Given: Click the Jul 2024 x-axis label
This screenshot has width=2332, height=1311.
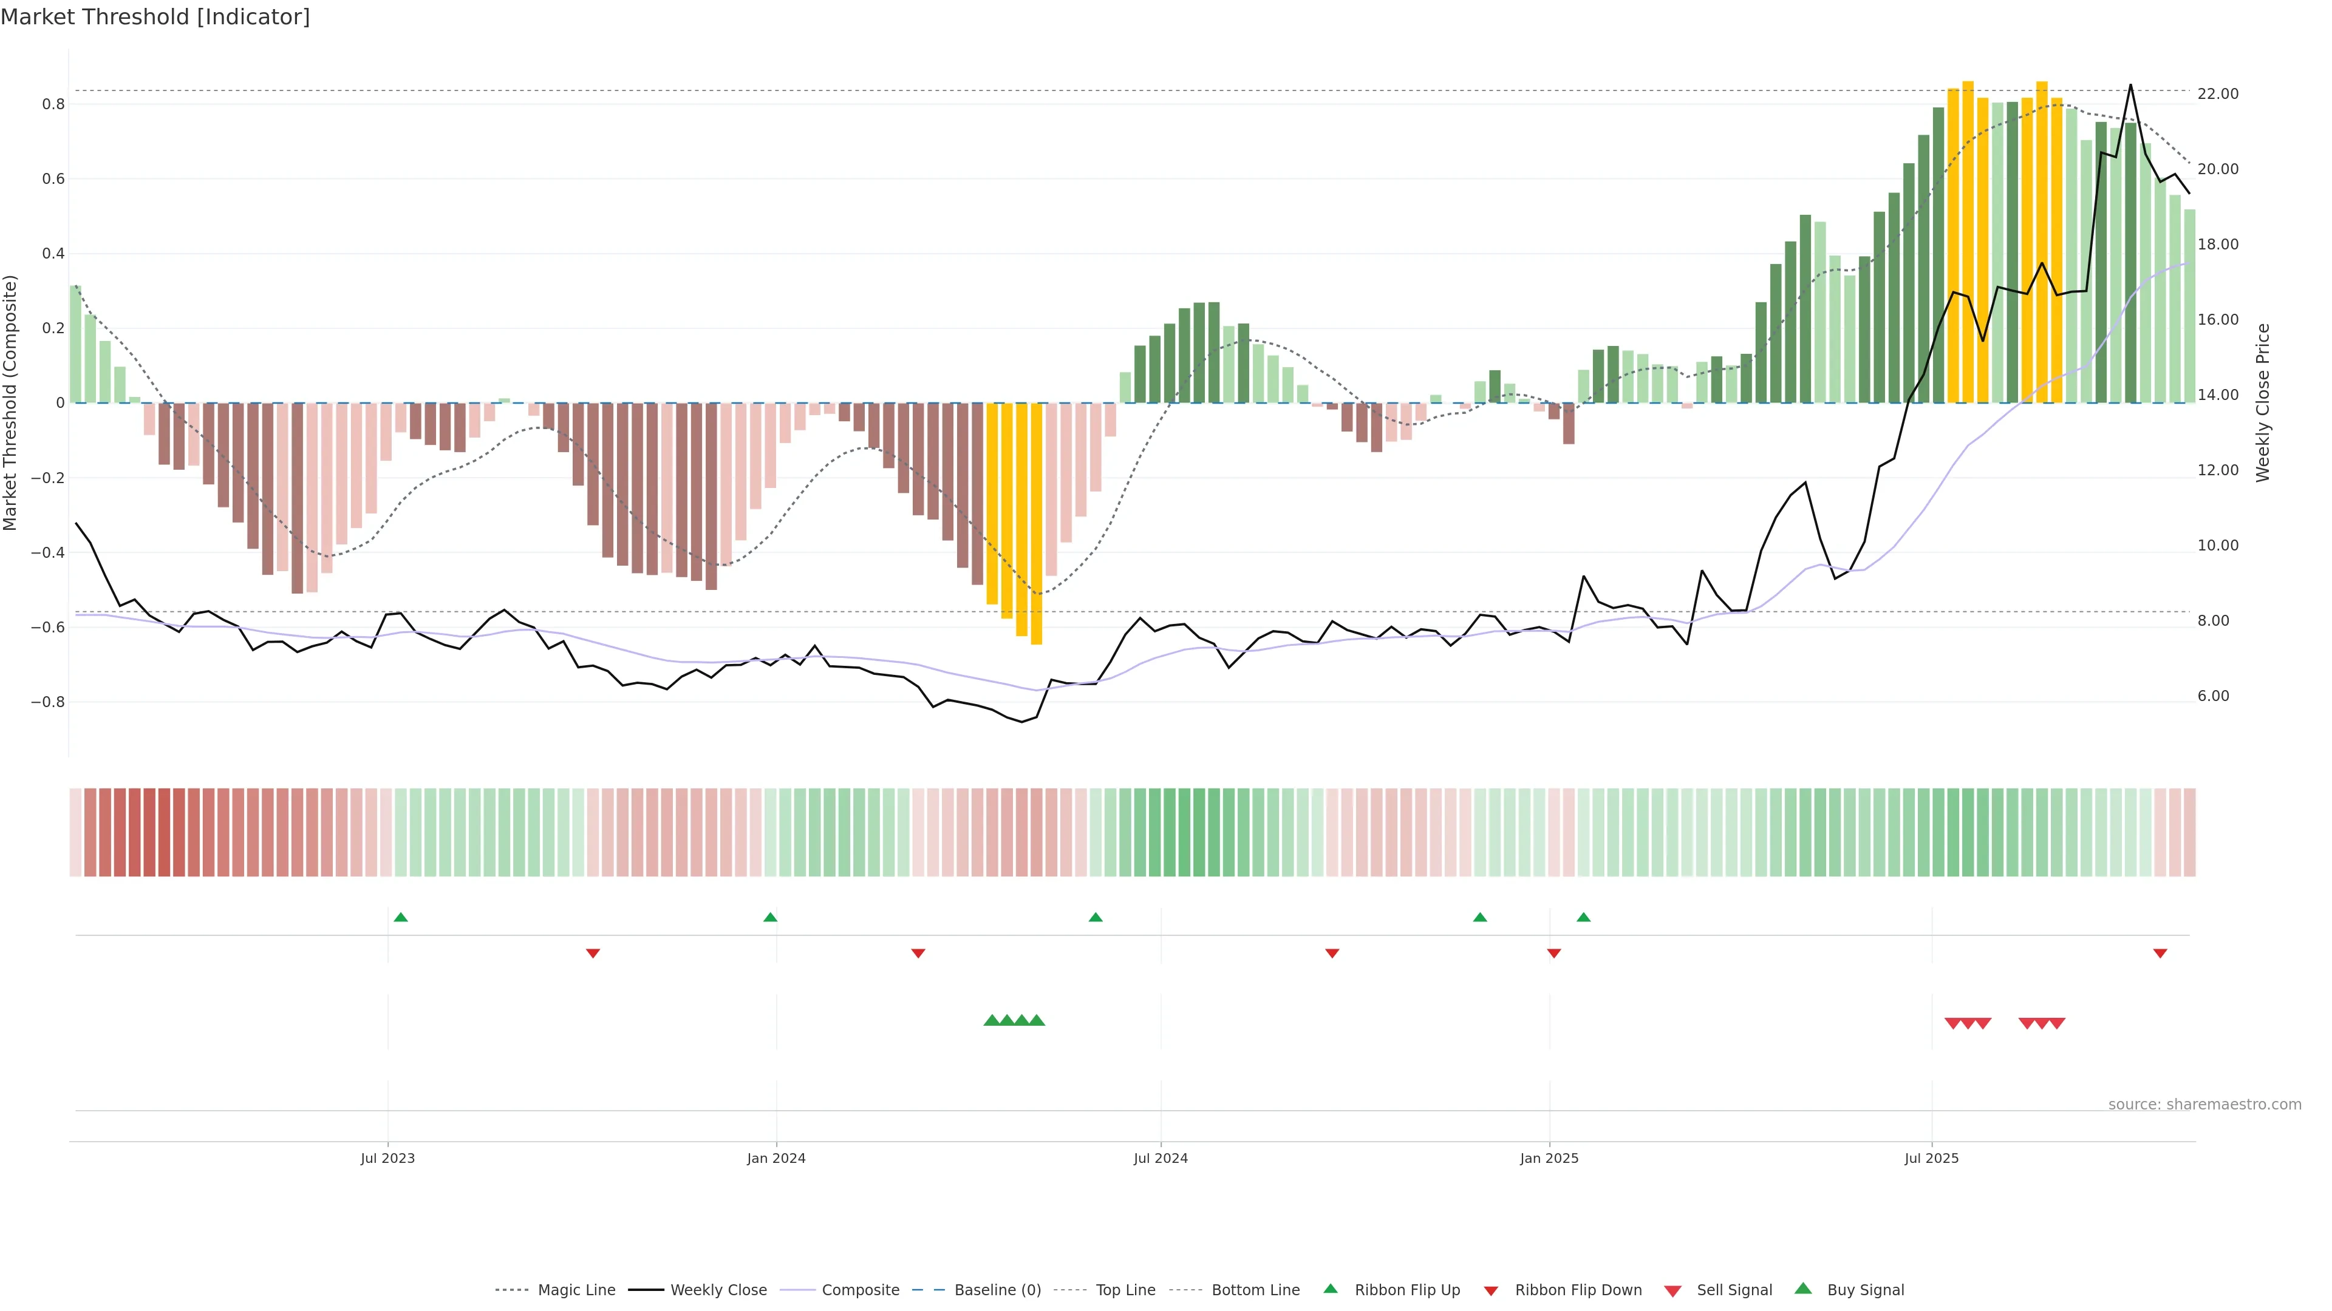Looking at the screenshot, I should (1161, 1158).
